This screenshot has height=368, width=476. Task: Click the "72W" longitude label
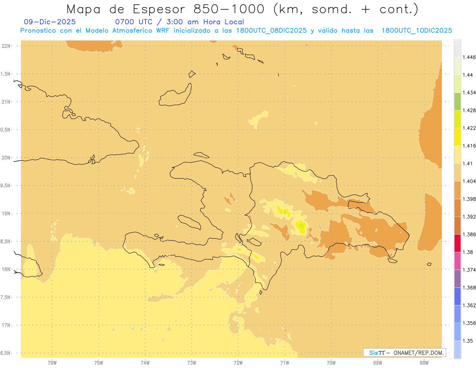238,363
